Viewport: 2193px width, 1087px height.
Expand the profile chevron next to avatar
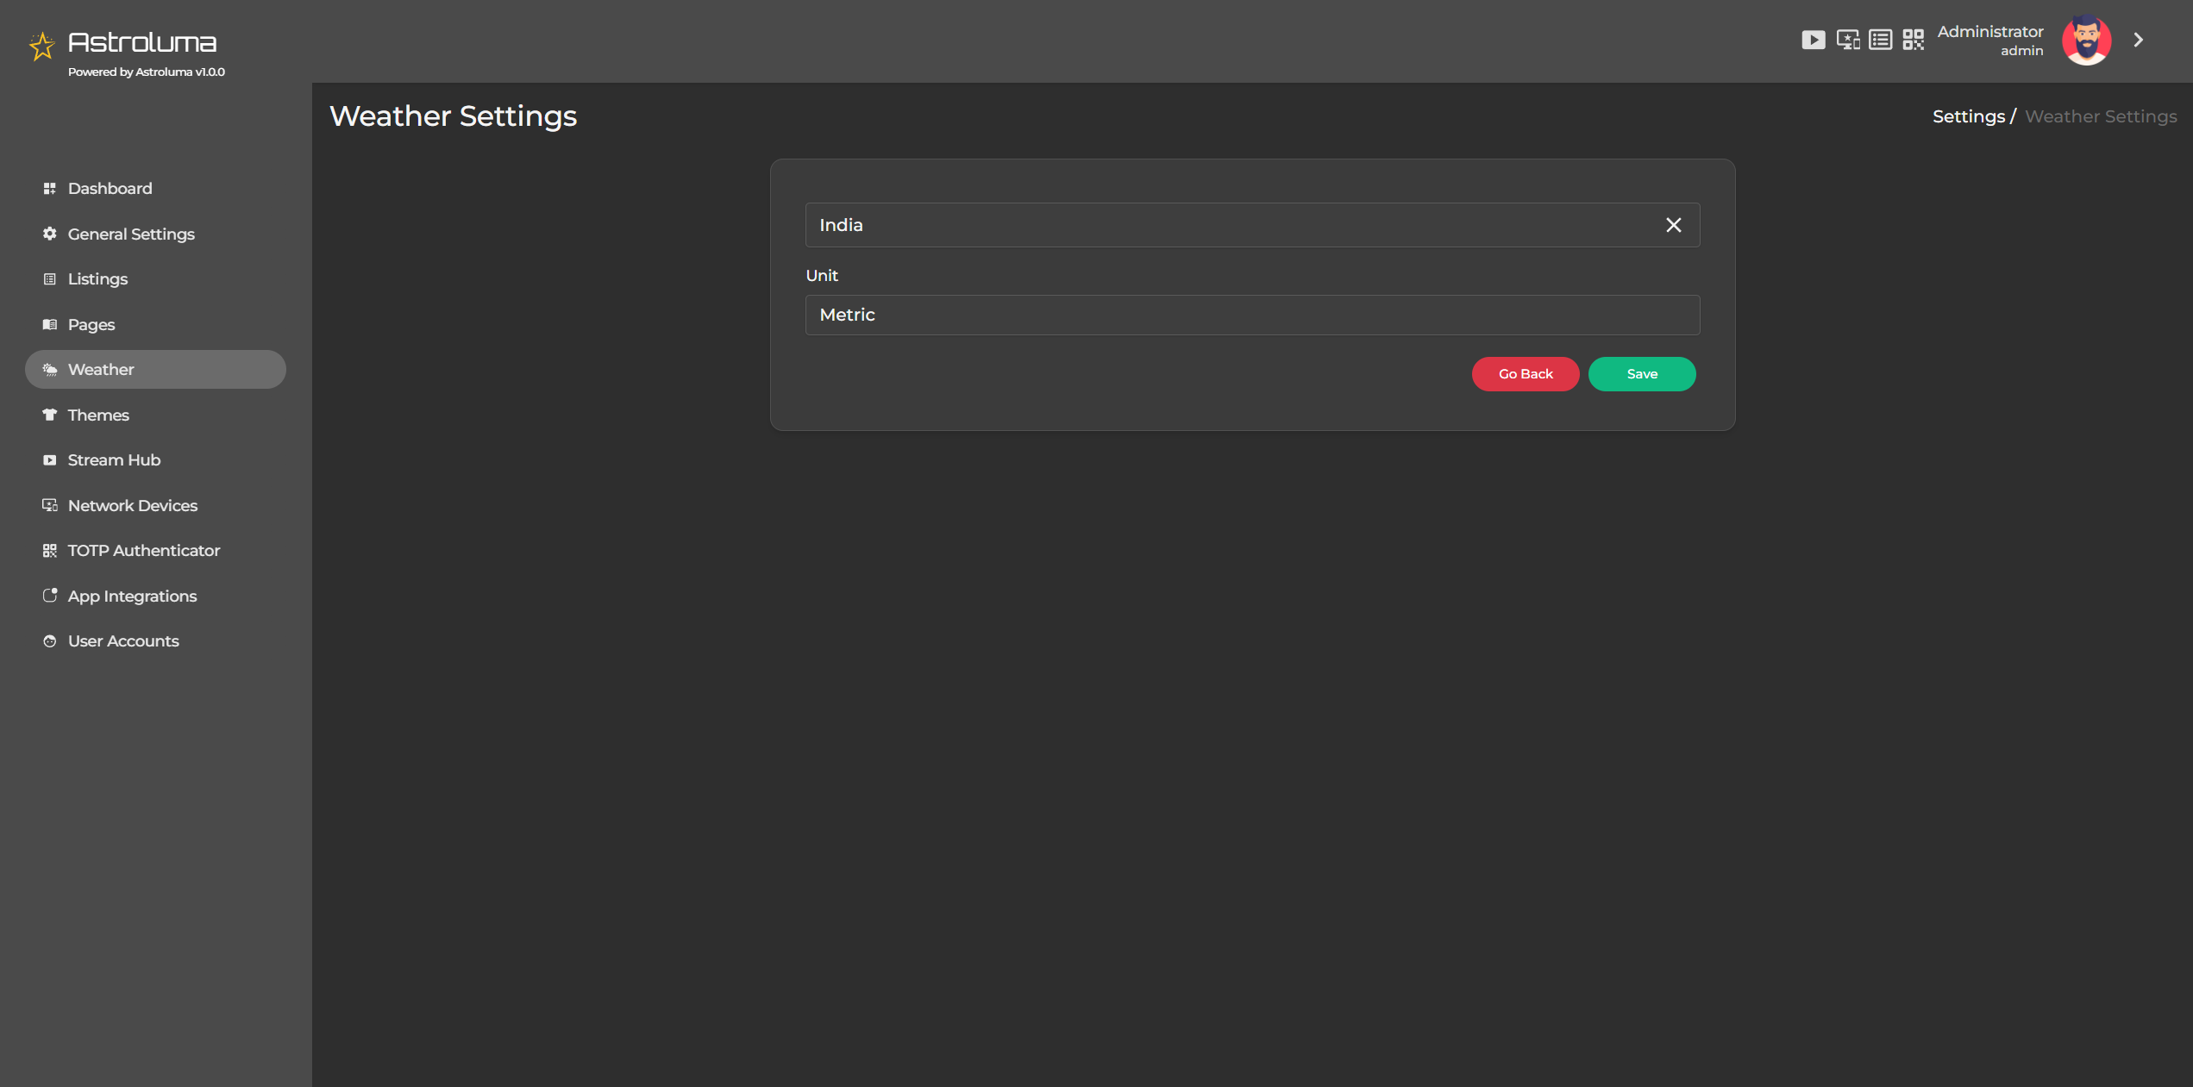pyautogui.click(x=2139, y=41)
